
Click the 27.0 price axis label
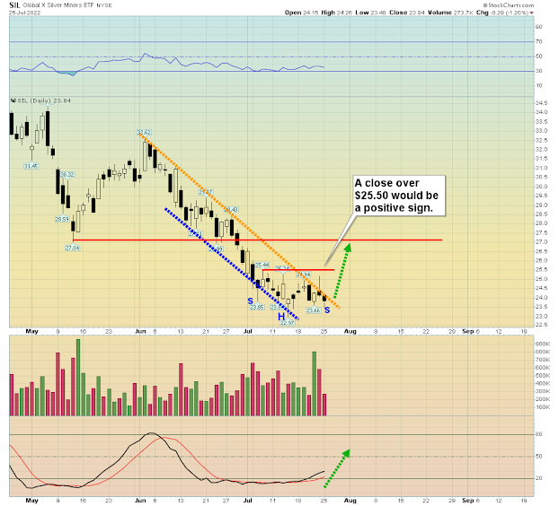click(541, 242)
